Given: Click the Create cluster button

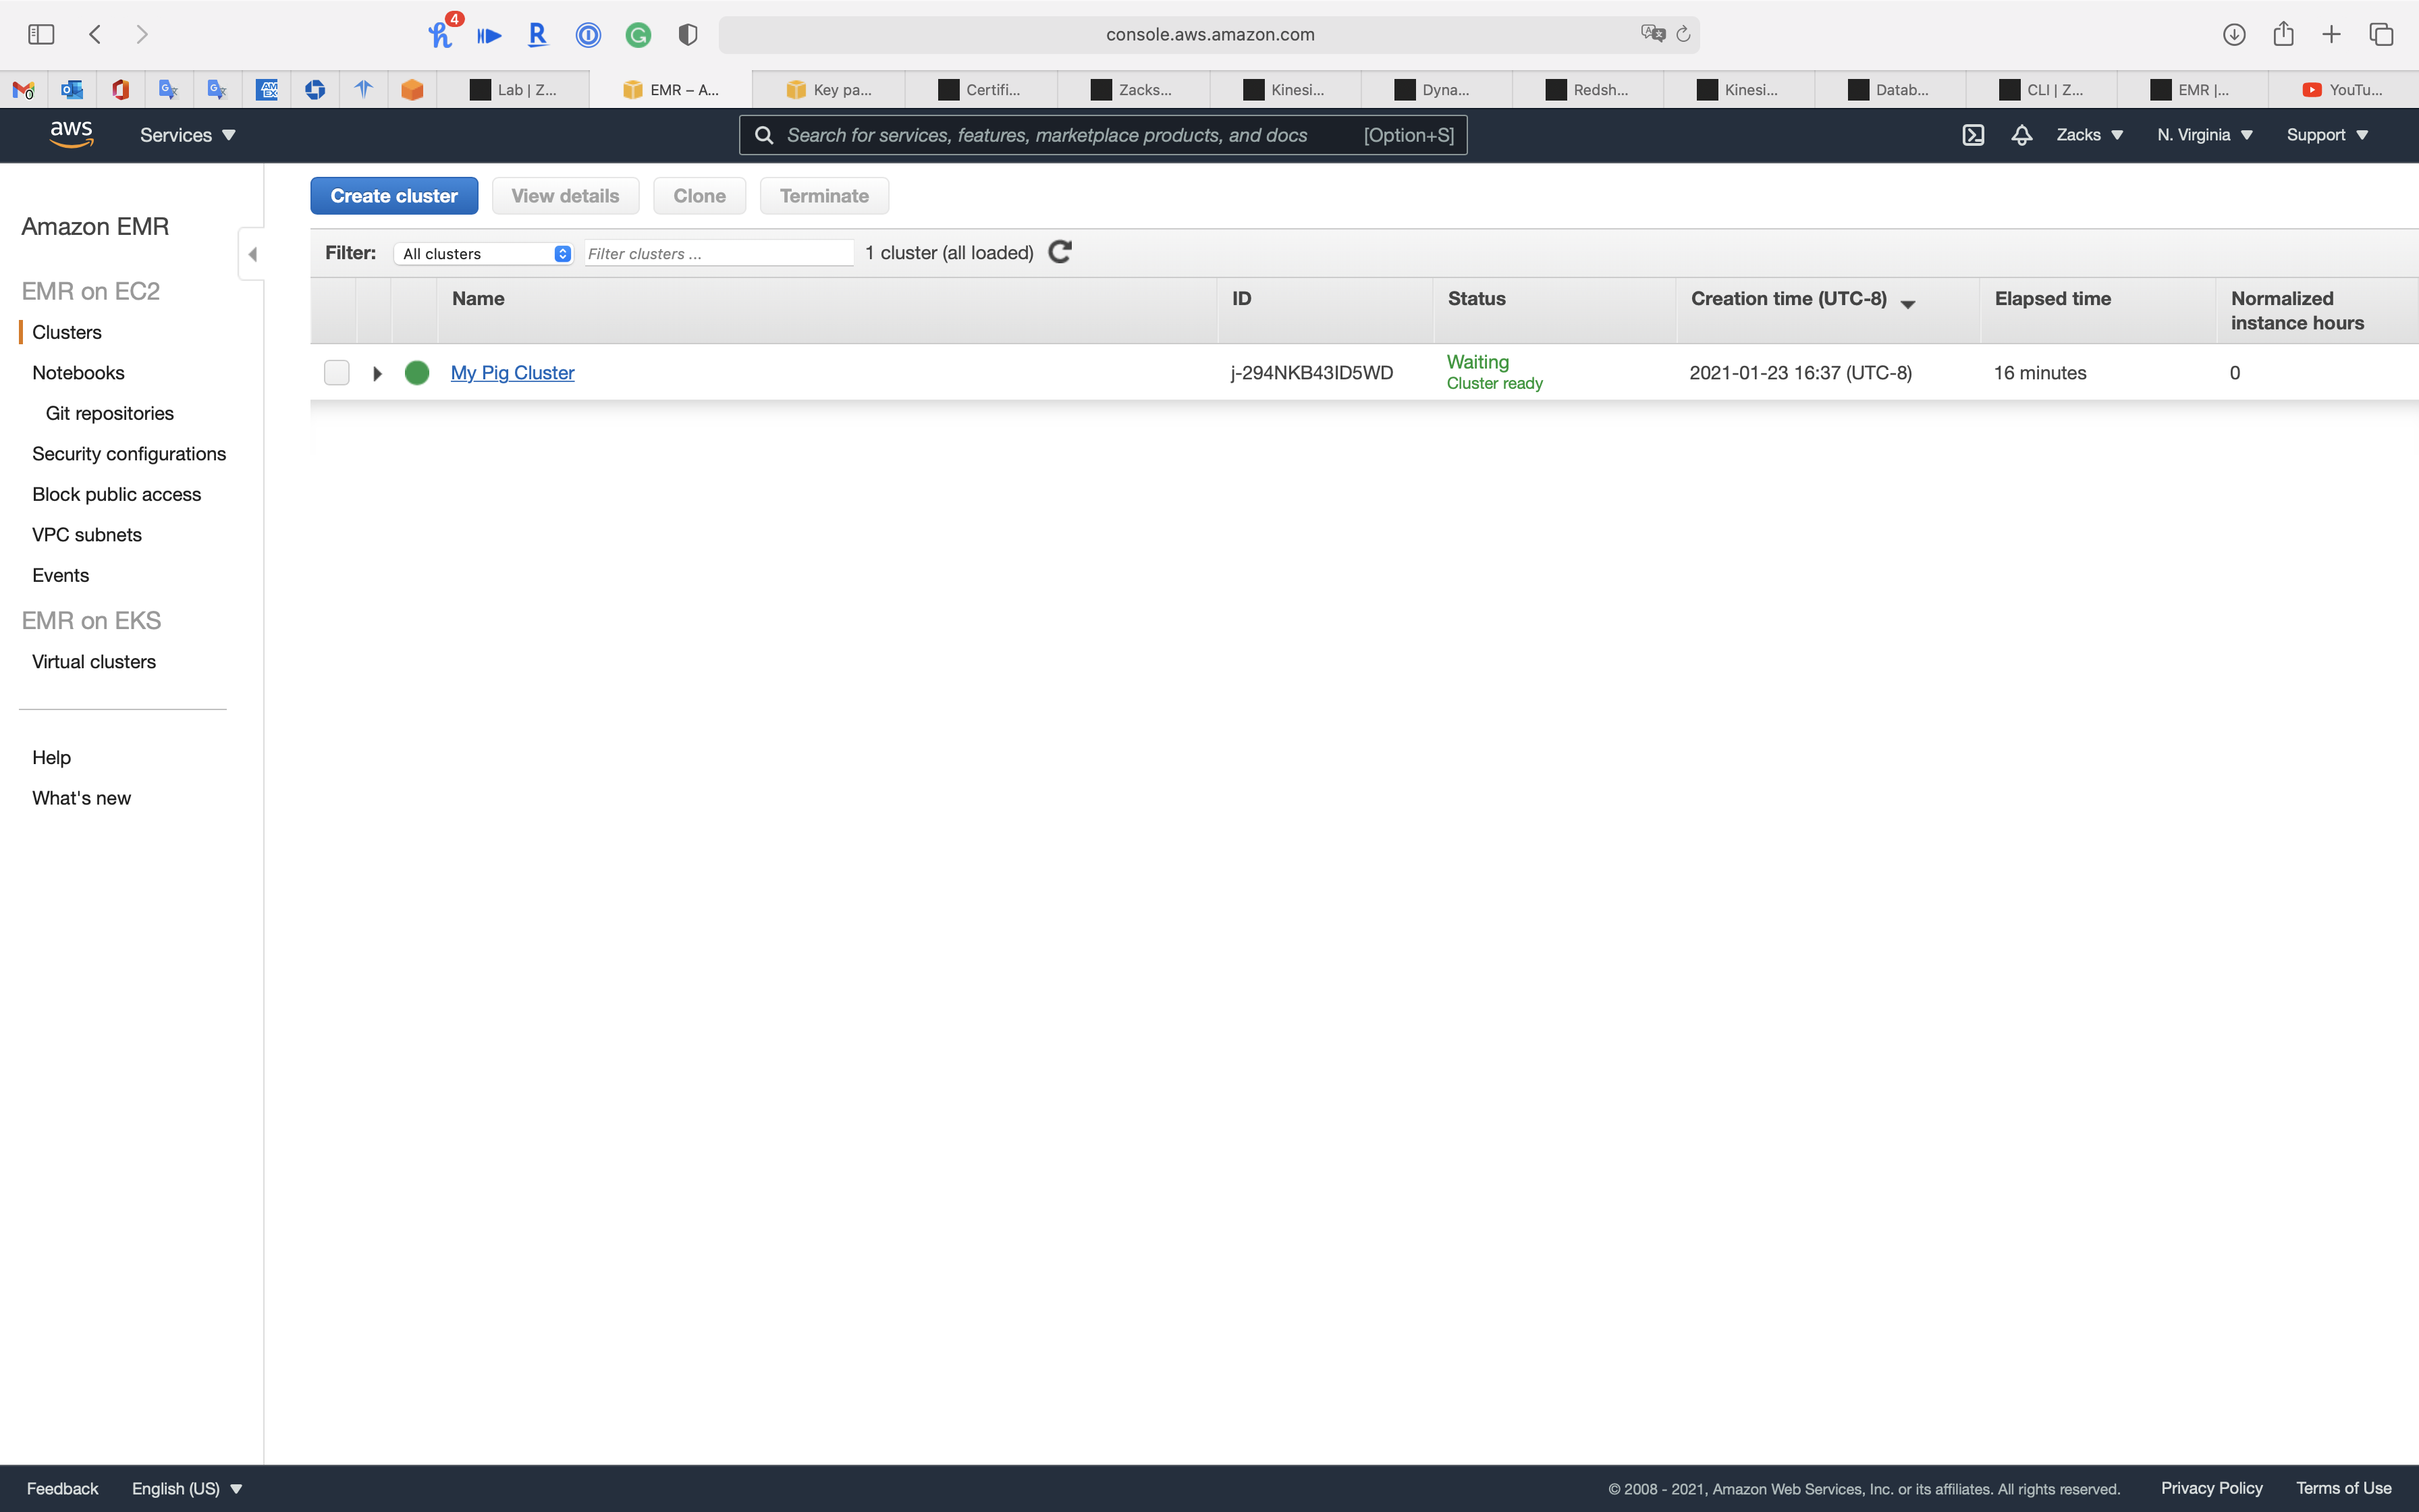Looking at the screenshot, I should 394,196.
